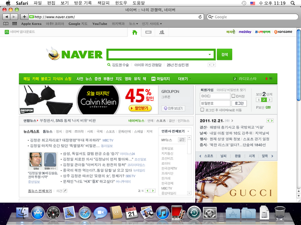This screenshot has width=301, height=225.
Task: Open Time Machine menu bar icon
Action: [x=244, y=3]
